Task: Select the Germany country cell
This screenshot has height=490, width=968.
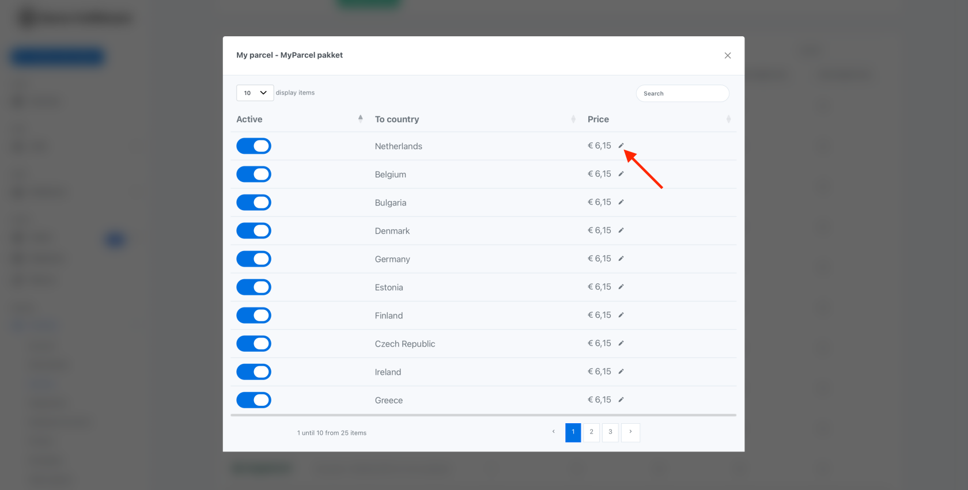Action: point(392,259)
